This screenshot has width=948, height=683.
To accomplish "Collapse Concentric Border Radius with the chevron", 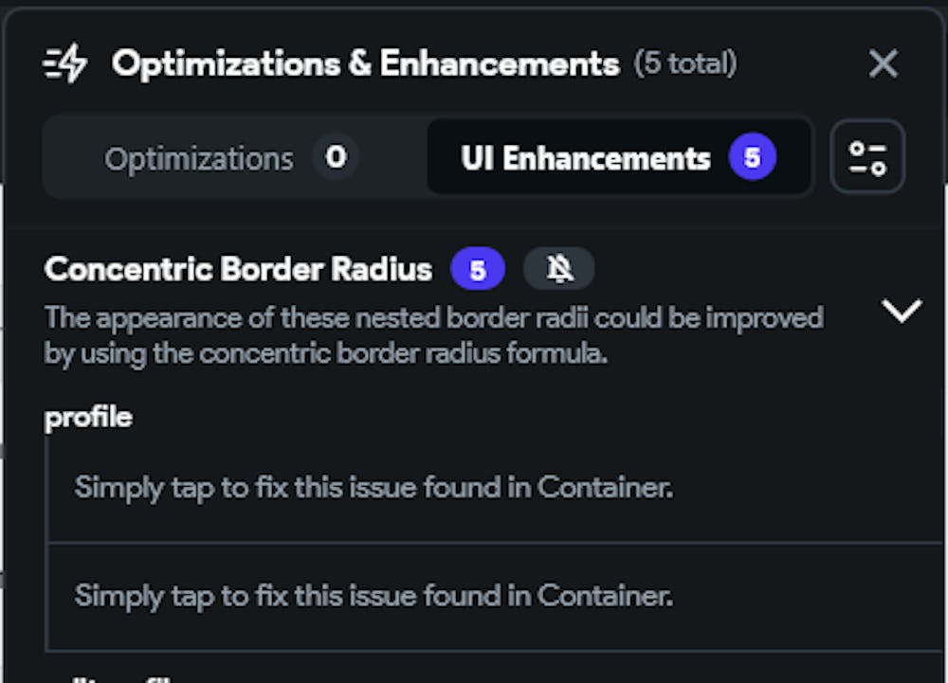I will coord(901,311).
